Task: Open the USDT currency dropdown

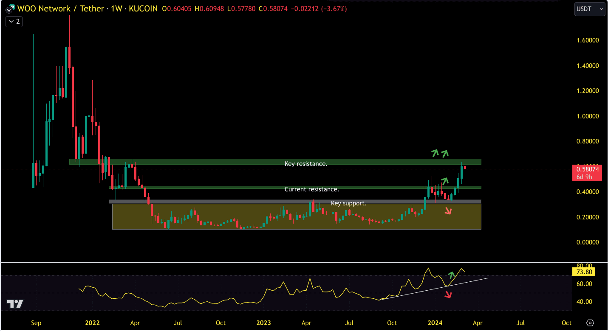Action: pos(590,9)
